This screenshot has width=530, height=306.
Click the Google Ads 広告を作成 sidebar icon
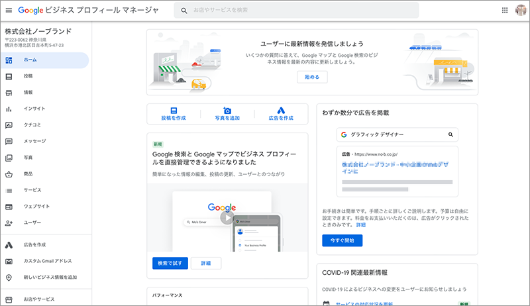[x=9, y=245]
